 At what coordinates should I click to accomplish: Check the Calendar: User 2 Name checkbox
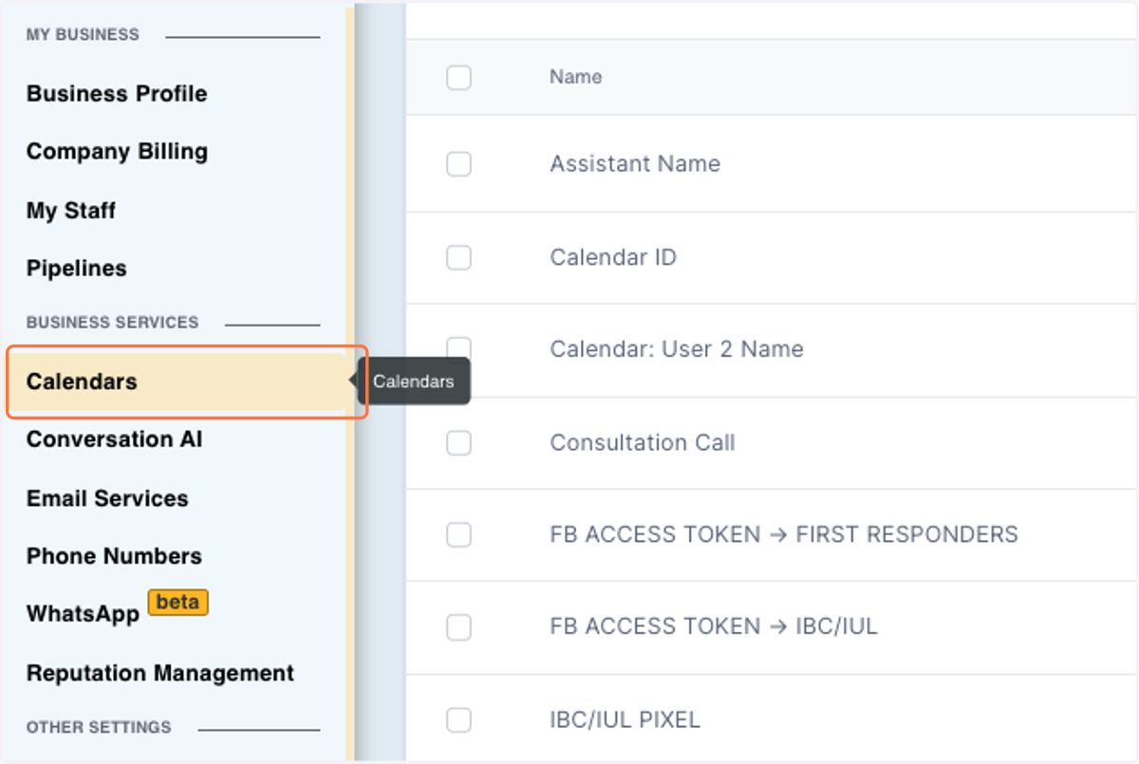click(x=458, y=347)
